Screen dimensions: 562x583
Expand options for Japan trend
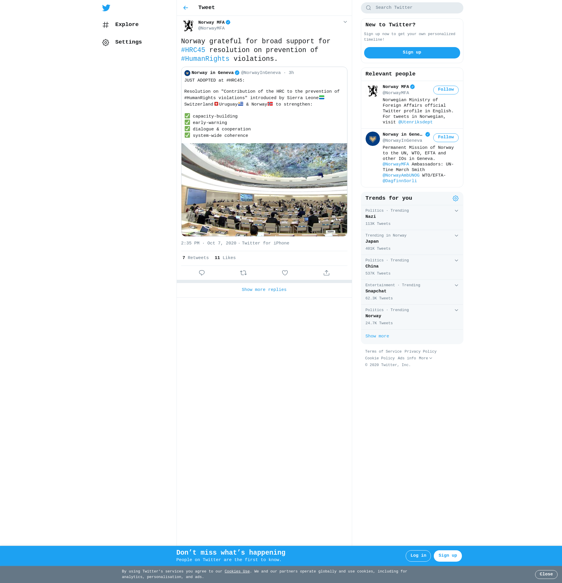coord(456,236)
